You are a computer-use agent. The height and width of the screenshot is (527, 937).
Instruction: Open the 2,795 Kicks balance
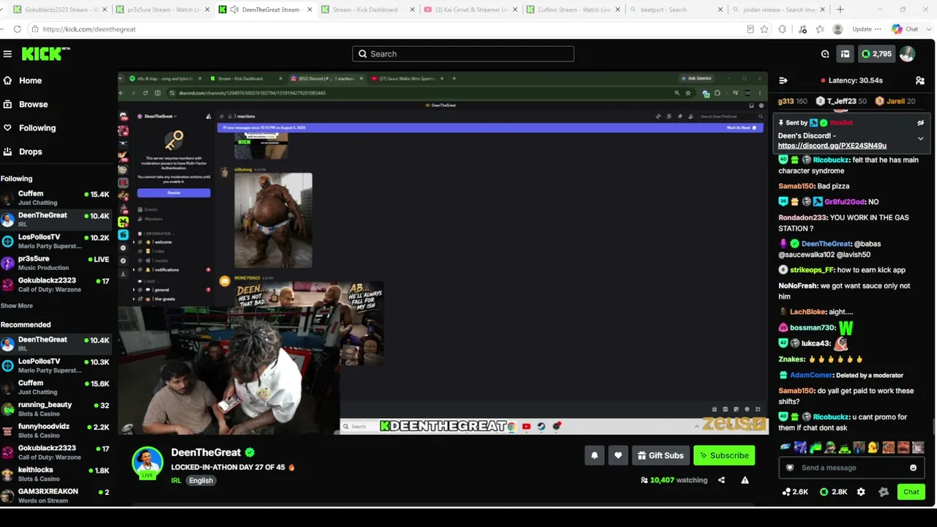click(x=876, y=54)
